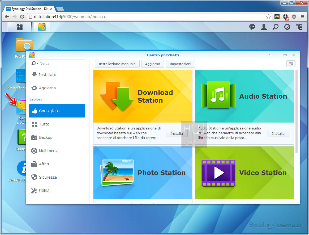Click the grey browser extension icon
309x235 pixels.
294,17
